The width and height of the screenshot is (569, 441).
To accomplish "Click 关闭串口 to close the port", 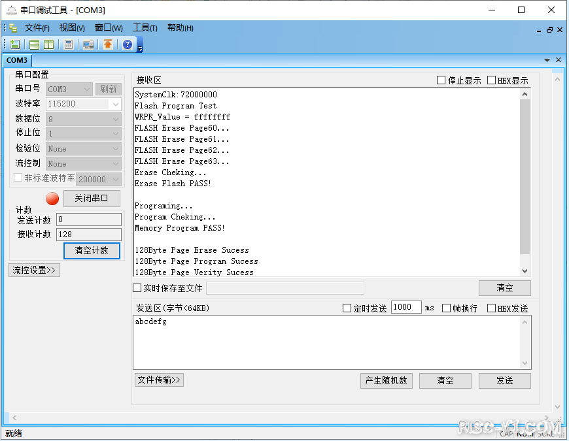I will 92,198.
